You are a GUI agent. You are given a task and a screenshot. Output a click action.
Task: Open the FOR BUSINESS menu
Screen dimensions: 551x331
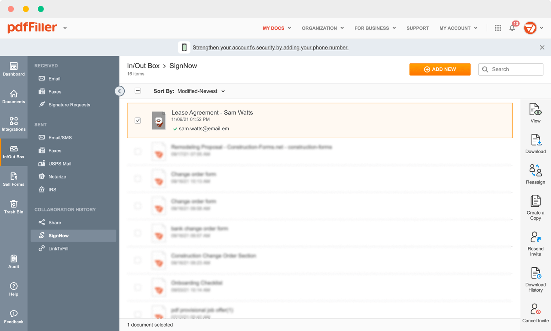click(375, 28)
